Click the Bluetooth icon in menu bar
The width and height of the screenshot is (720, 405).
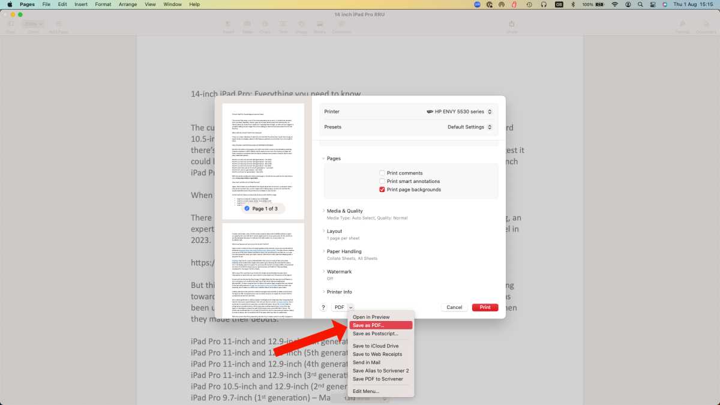(x=573, y=4)
